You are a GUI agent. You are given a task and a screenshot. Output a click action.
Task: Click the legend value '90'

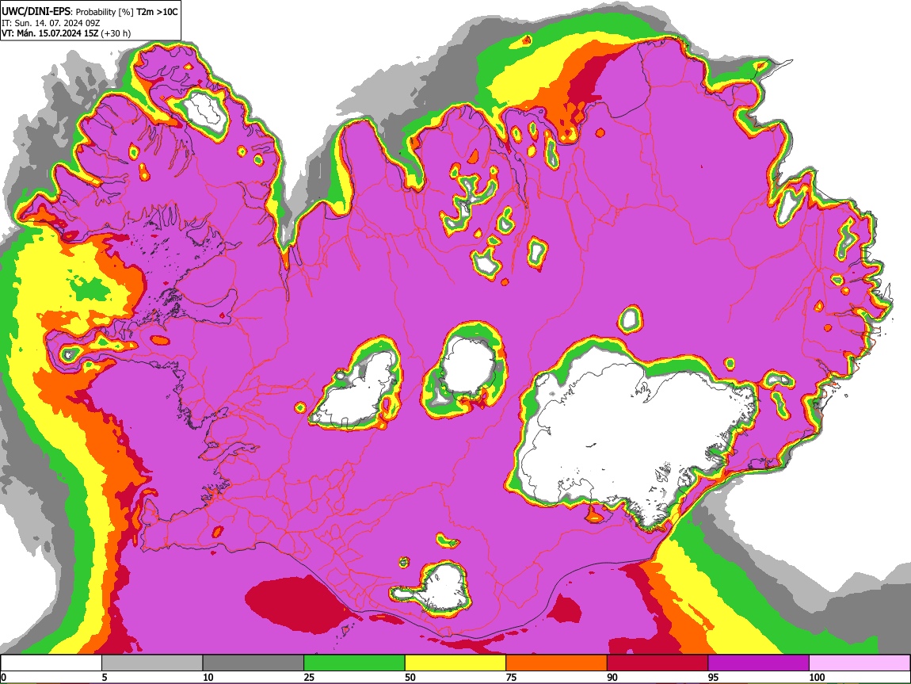(612, 677)
